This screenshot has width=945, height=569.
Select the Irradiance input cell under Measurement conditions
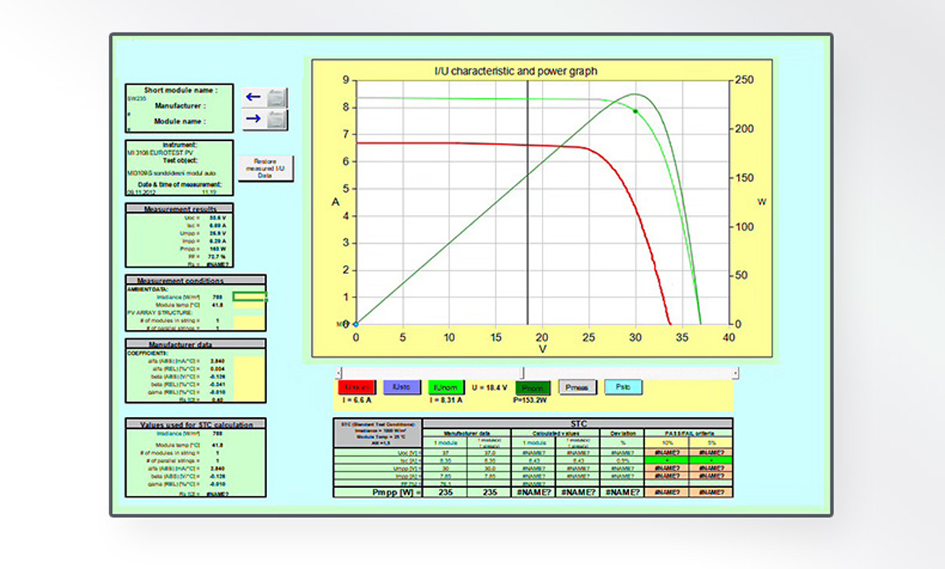[250, 297]
